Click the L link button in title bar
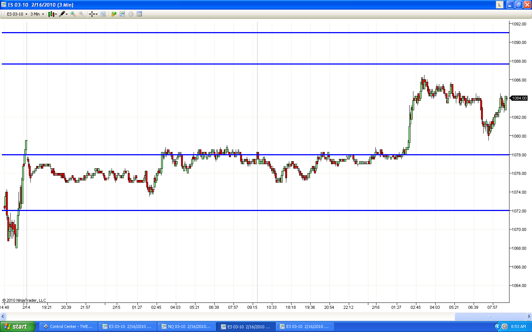532x332 pixels. coord(499,5)
